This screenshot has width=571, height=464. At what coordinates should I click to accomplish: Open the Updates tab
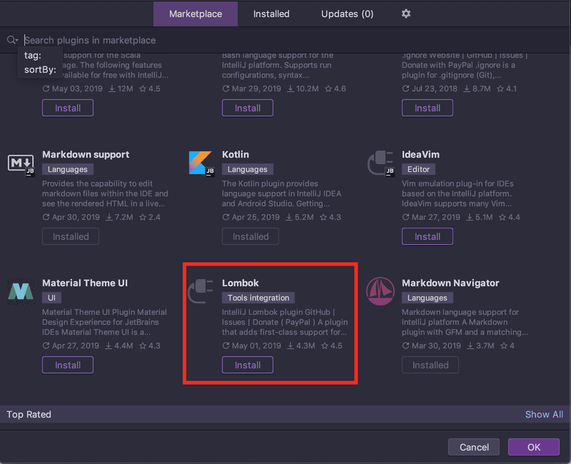coord(347,14)
